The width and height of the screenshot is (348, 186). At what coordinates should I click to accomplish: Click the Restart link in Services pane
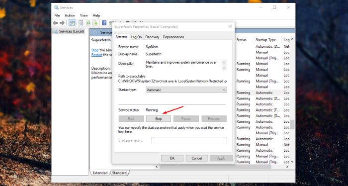pos(97,55)
